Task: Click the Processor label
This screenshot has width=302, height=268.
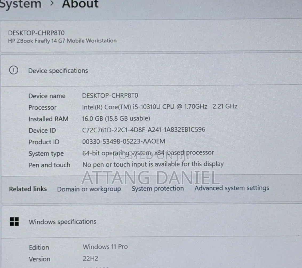Action: (x=42, y=108)
